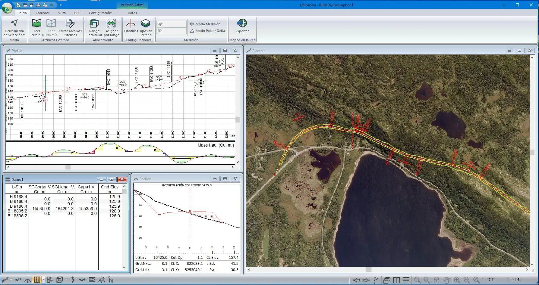539x285 pixels.
Task: Toggle Modo Medición
Action: coord(205,24)
